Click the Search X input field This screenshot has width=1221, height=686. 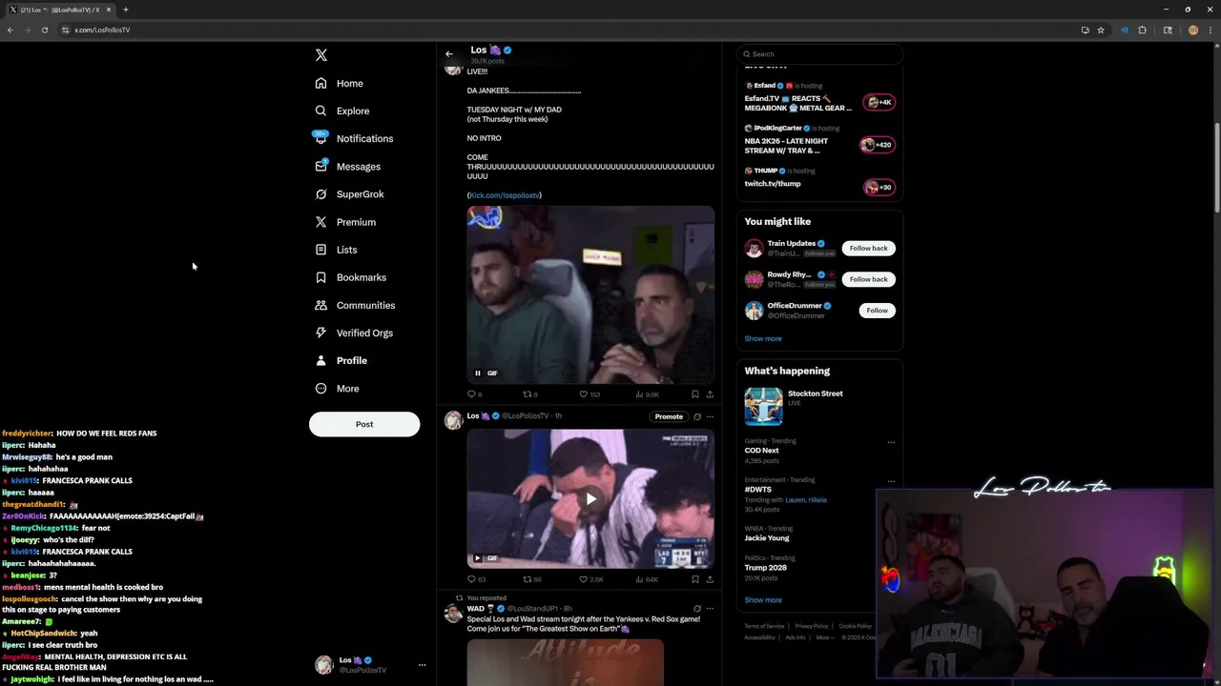pos(820,54)
